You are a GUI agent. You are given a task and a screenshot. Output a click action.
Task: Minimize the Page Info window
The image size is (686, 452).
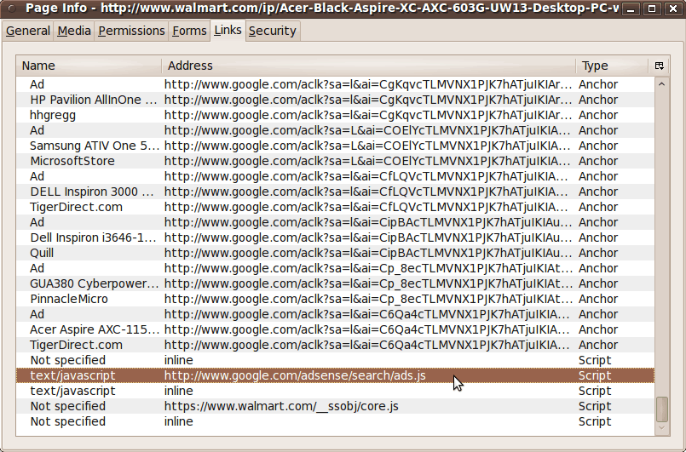[631, 9]
